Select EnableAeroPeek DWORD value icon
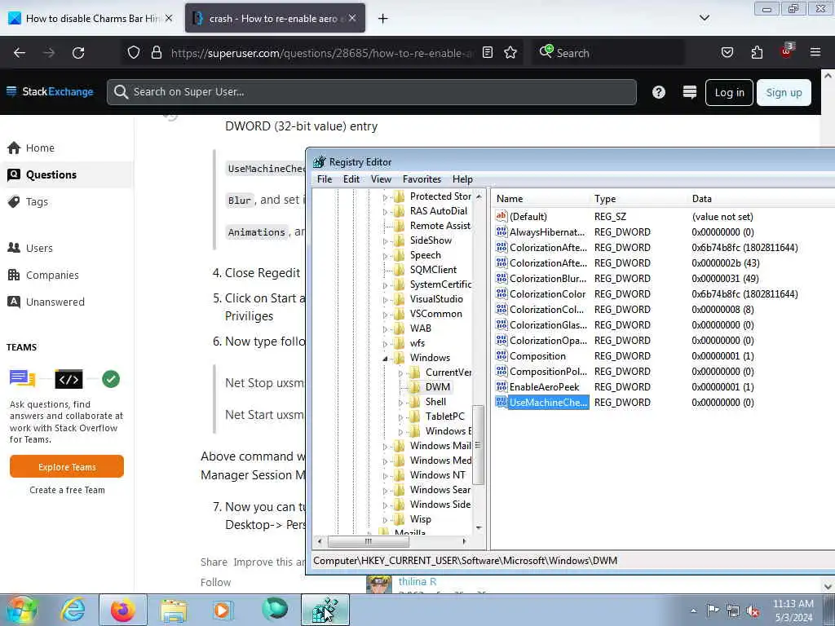This screenshot has width=835, height=626. [x=501, y=387]
